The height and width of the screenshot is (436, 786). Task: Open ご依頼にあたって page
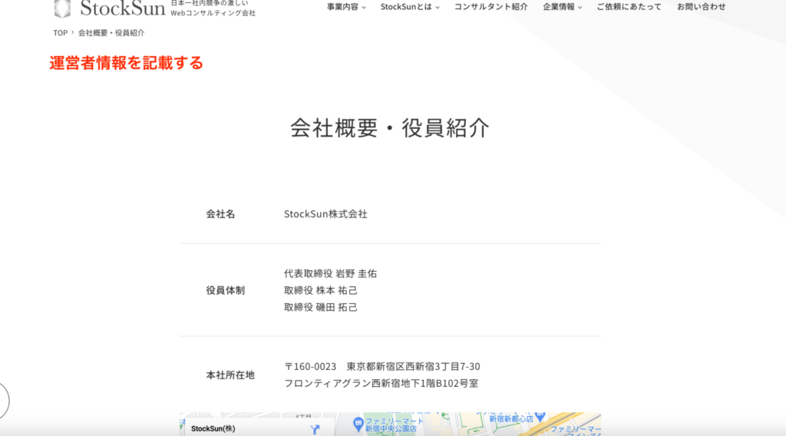pyautogui.click(x=629, y=6)
